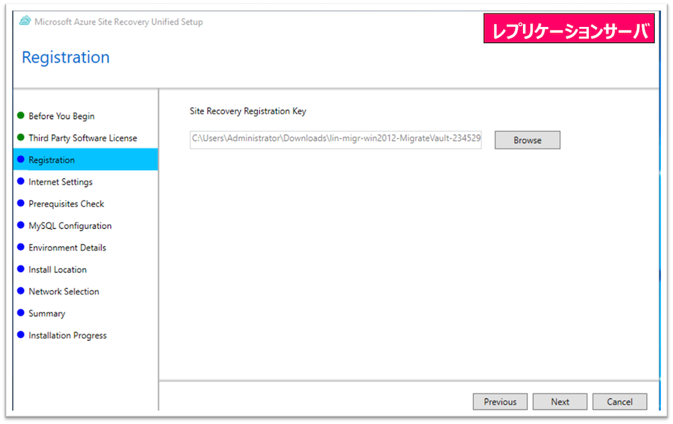The height and width of the screenshot is (424, 673).
Task: Open the Summary step
Action: (x=47, y=314)
